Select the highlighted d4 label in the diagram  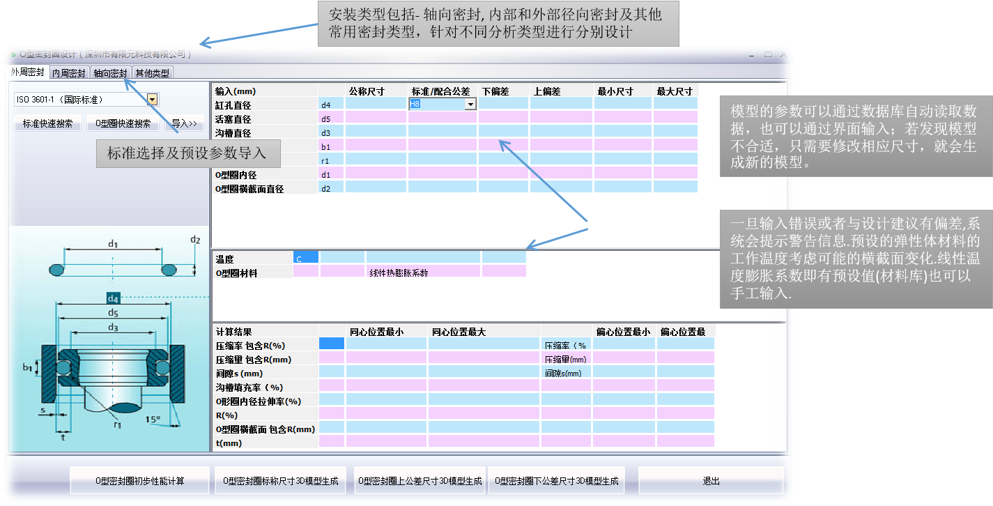113,298
